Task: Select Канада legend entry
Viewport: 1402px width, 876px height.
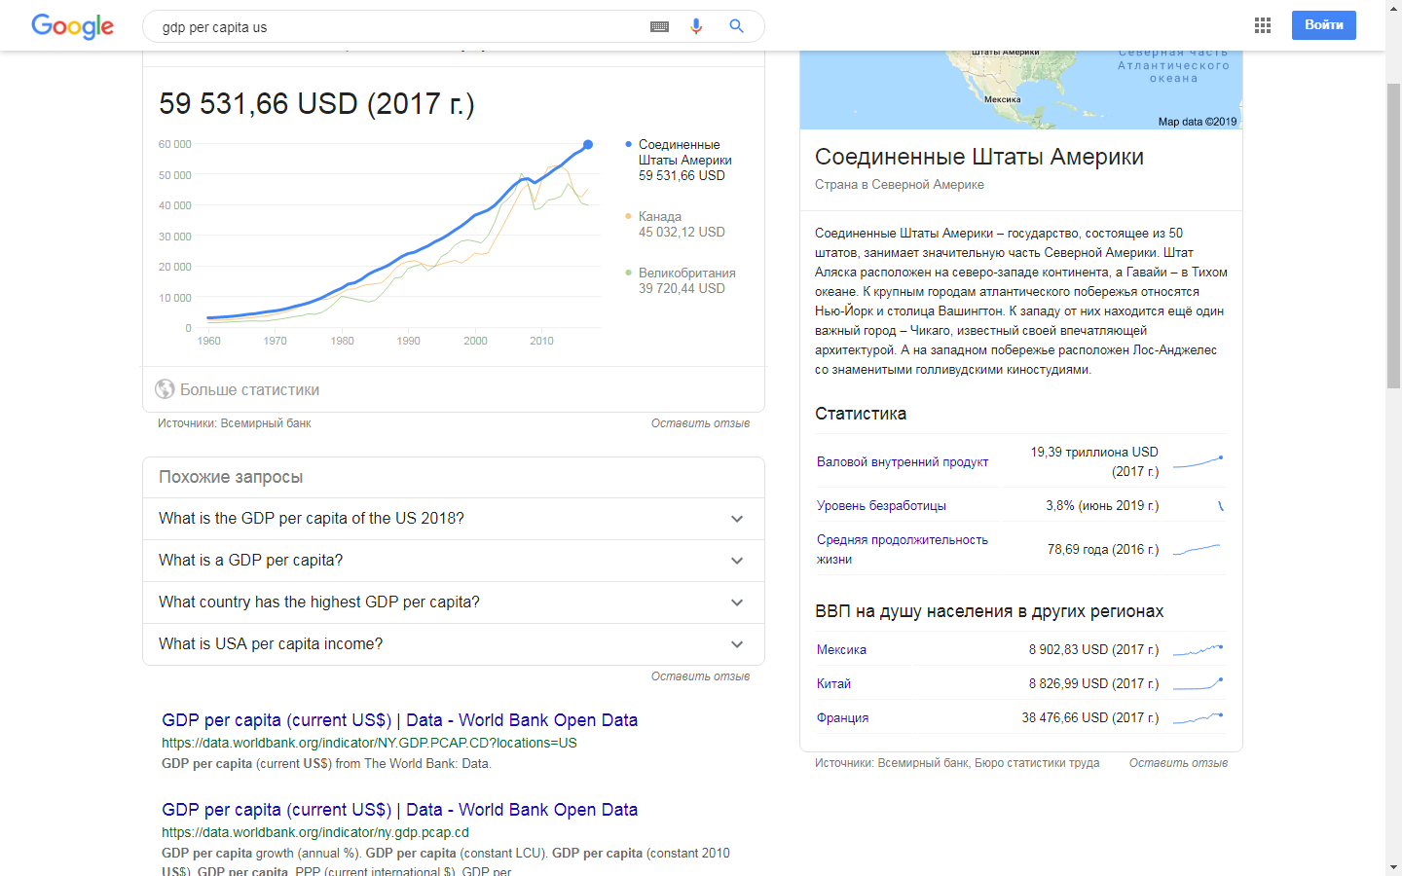Action: (x=676, y=225)
